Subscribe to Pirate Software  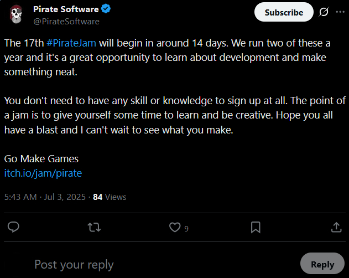[x=284, y=12]
